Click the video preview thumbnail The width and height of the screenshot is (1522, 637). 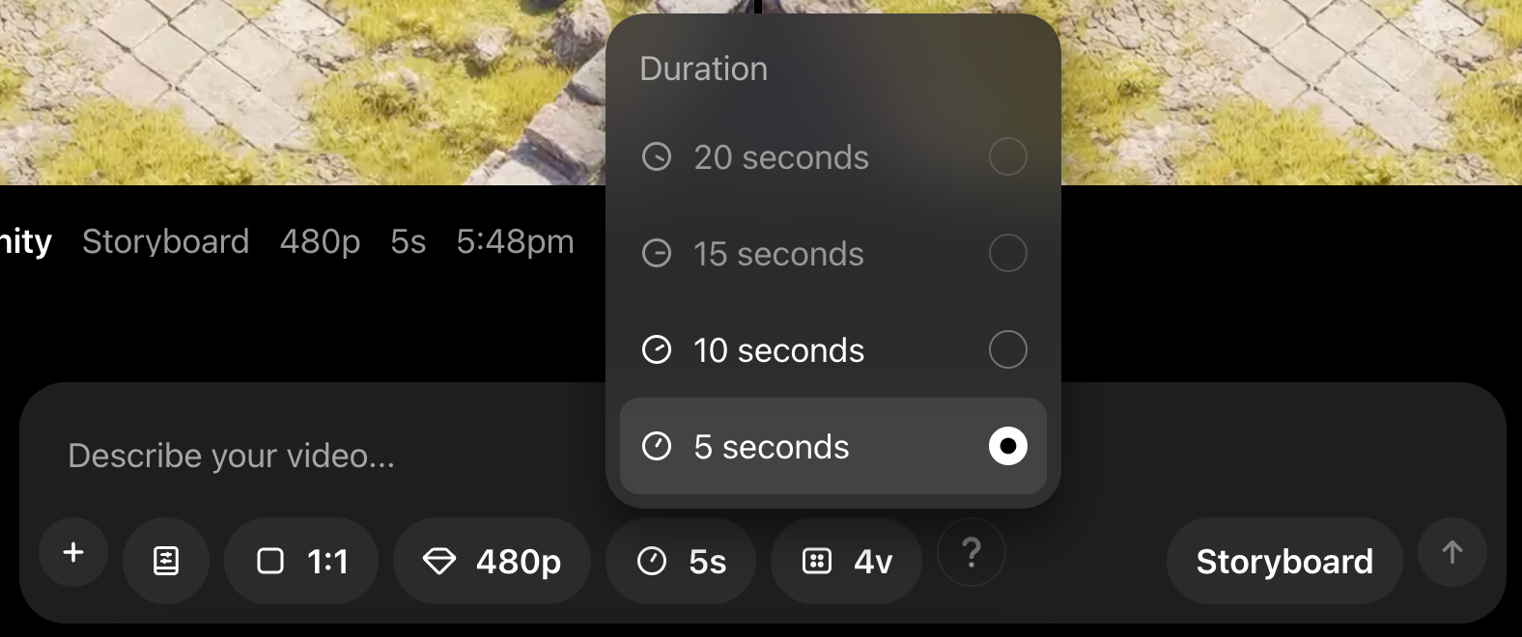pos(290,92)
